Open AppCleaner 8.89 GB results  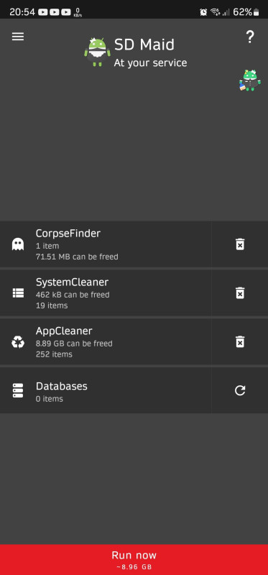106,342
